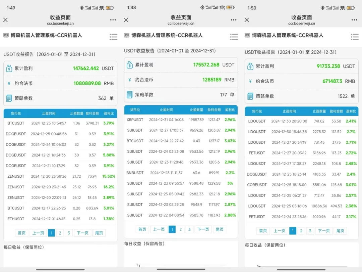Select the COREUSDT row on the right phone

(302, 185)
